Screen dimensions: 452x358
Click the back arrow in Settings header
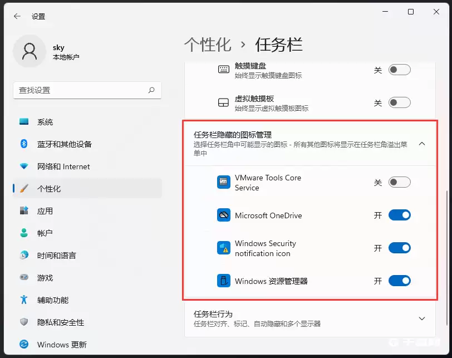(17, 17)
